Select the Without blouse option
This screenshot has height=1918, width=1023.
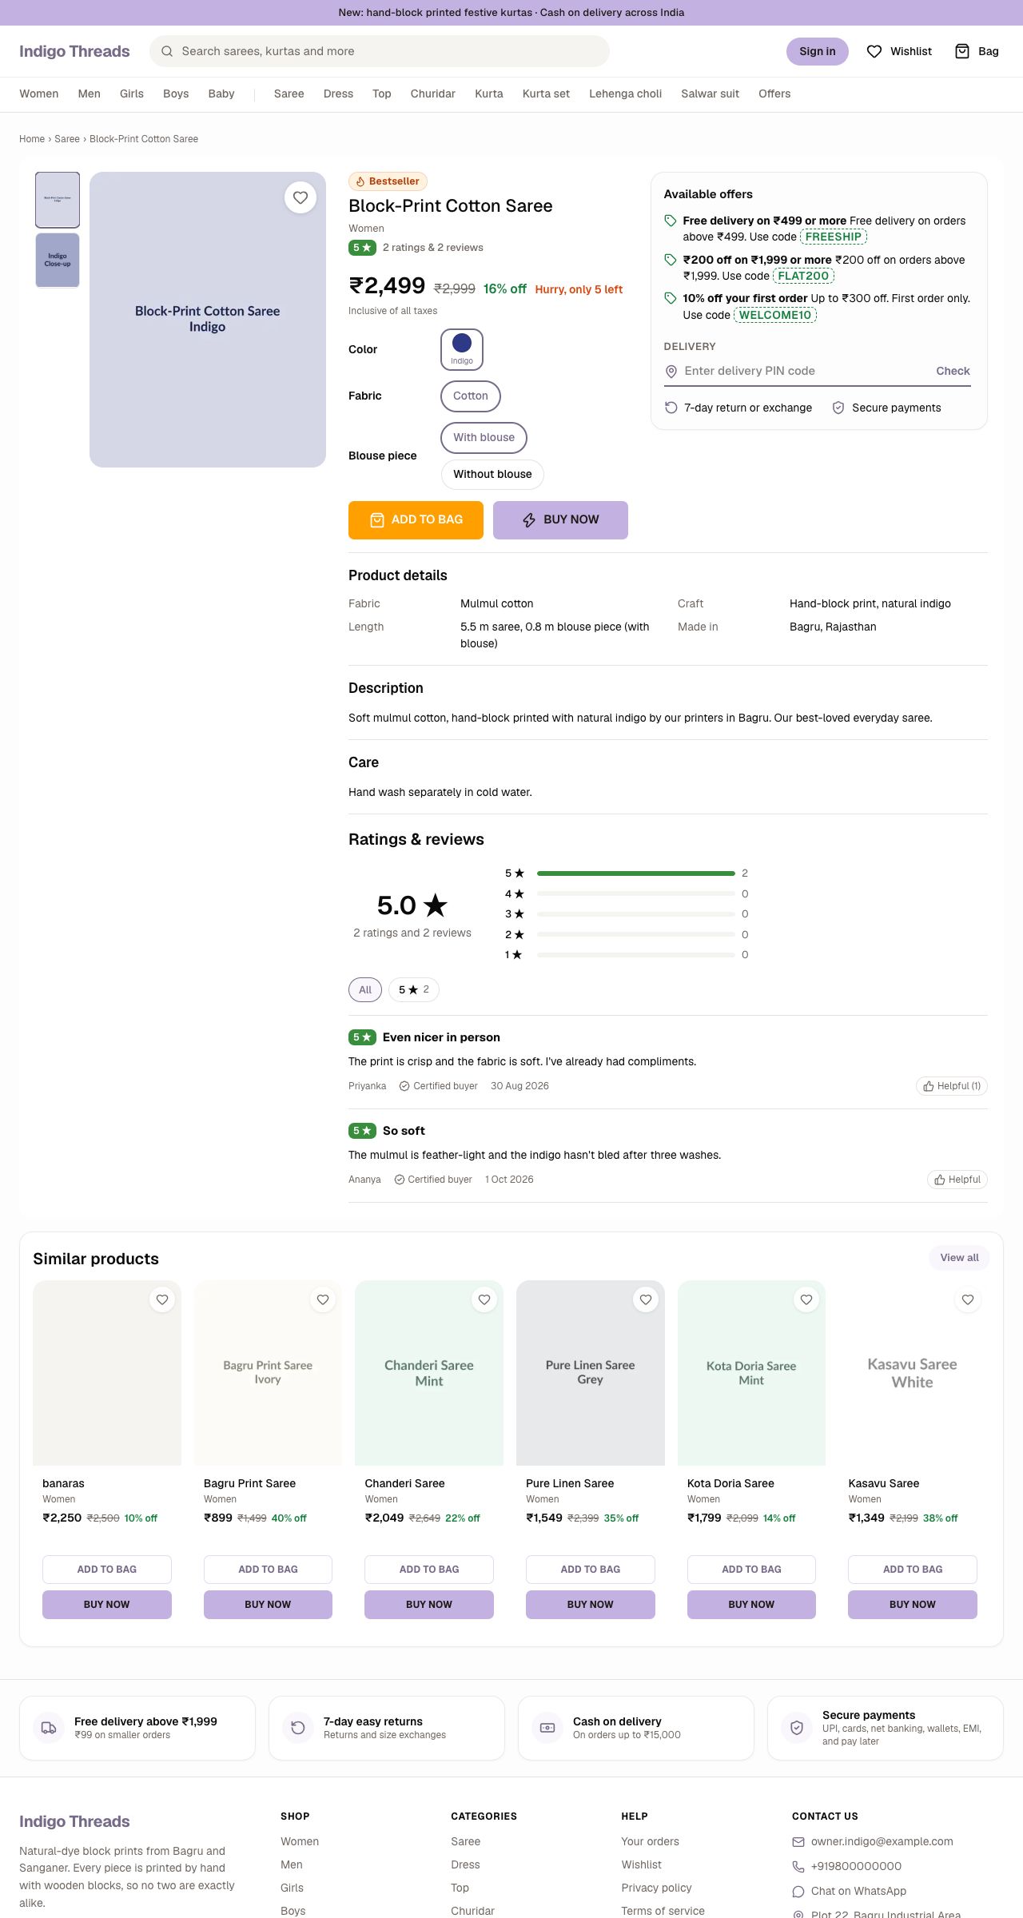492,474
